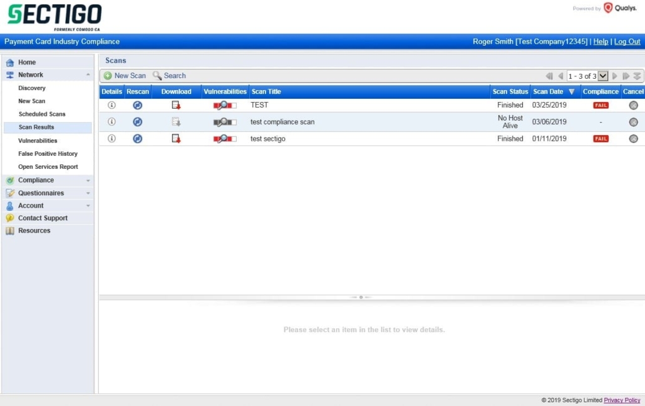645x406 pixels.
Task: Rescan the test compliance scan
Action: pyautogui.click(x=137, y=121)
